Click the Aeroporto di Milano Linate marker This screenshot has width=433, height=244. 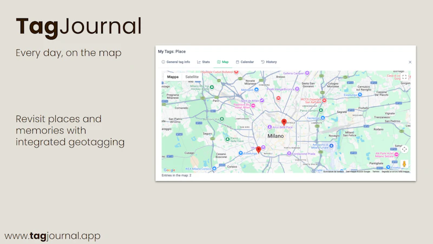click(331, 146)
